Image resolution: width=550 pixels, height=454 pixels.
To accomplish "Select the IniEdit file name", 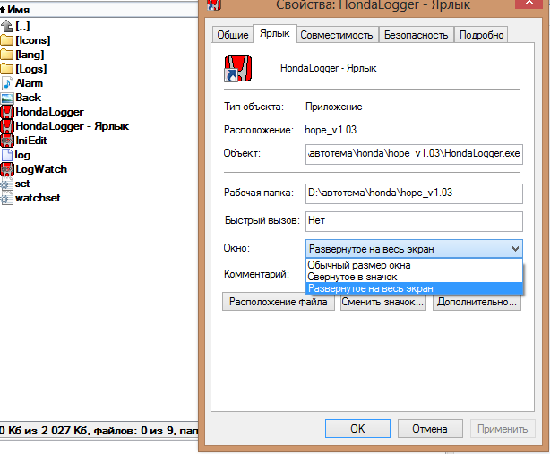I will pyautogui.click(x=31, y=141).
